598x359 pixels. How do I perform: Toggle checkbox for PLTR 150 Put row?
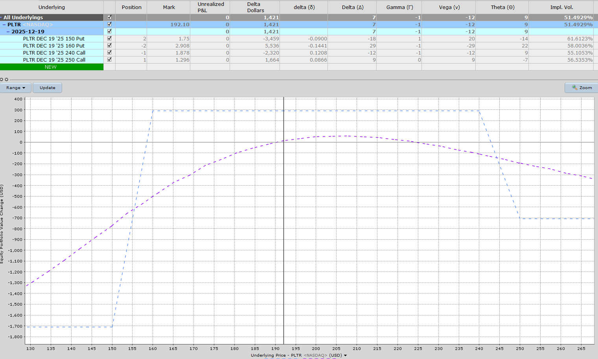109,38
